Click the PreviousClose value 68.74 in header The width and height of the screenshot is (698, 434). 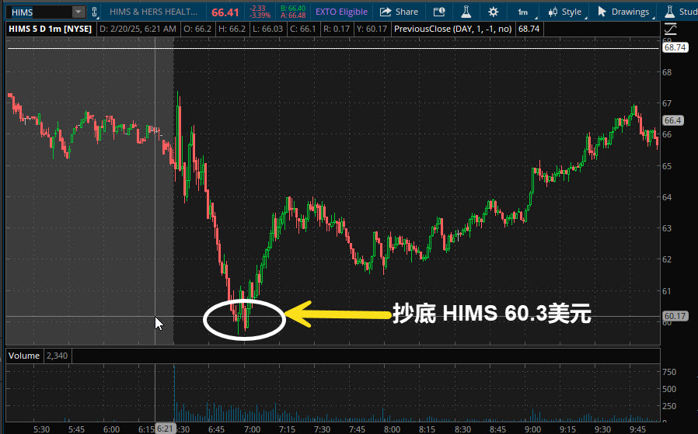coord(529,30)
